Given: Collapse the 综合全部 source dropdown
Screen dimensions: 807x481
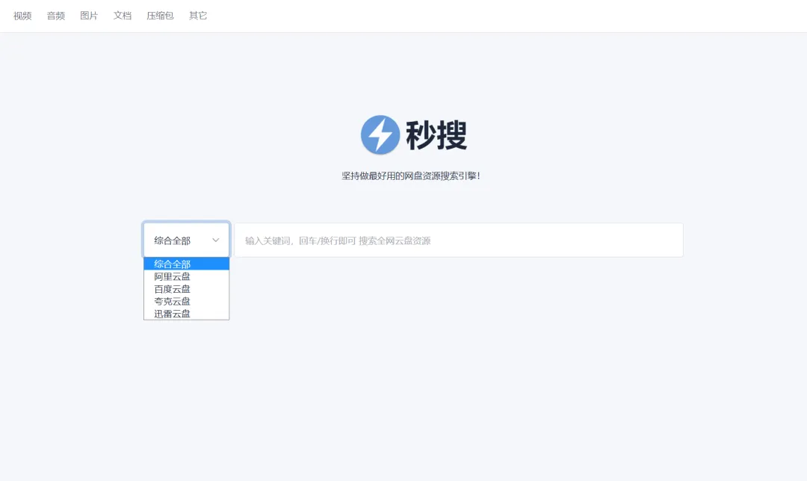Looking at the screenshot, I should click(186, 241).
